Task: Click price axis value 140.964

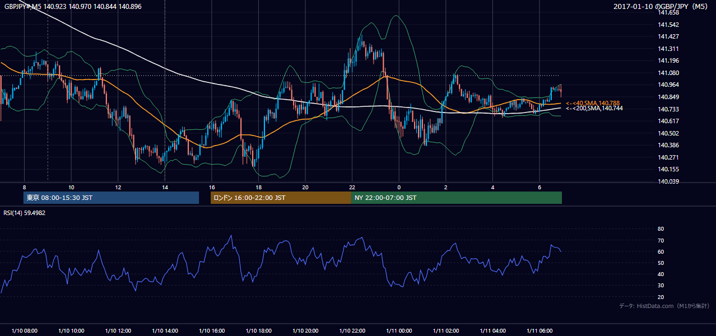Action: 669,85
